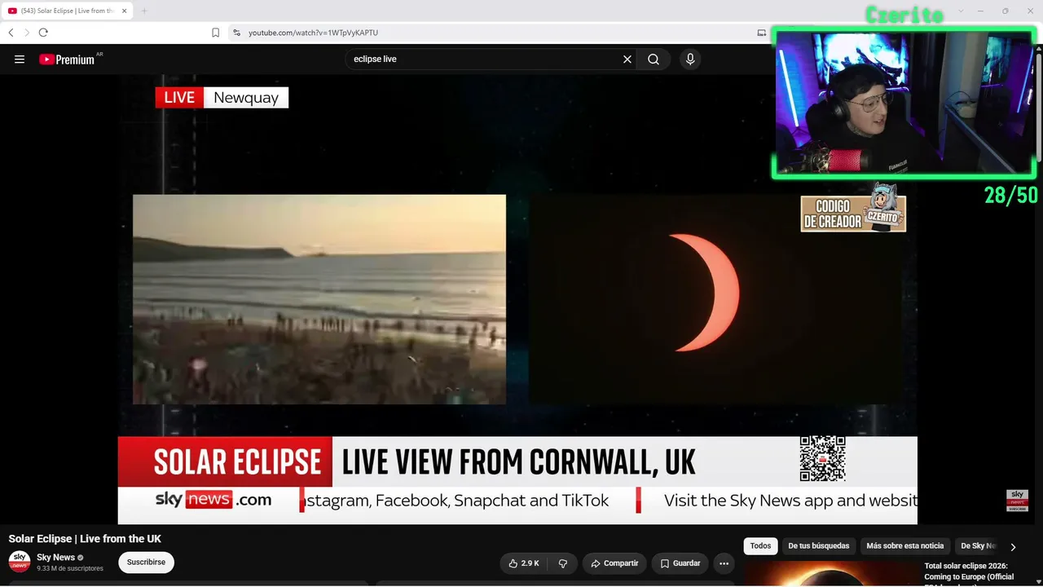Select the 'Más sobre esta noticia' chip

click(904, 546)
